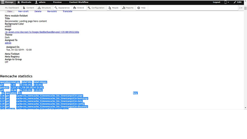Click the '#ffffff' background color value

[8, 27]
